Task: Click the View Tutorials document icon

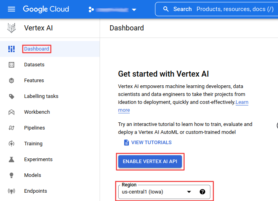Action: tap(127, 143)
